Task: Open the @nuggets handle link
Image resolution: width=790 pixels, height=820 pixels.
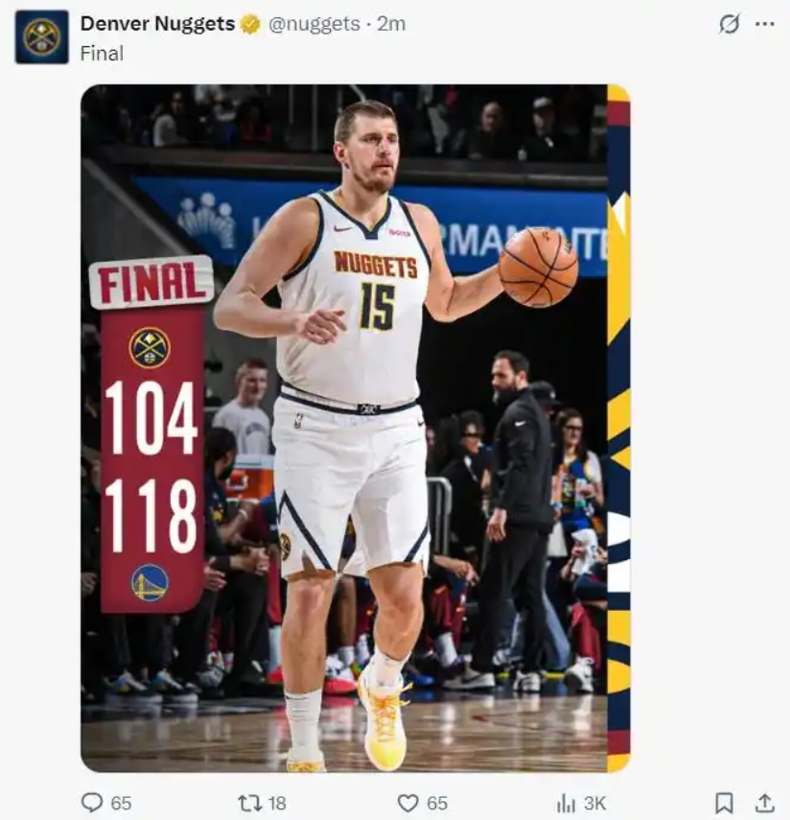Action: [x=314, y=24]
